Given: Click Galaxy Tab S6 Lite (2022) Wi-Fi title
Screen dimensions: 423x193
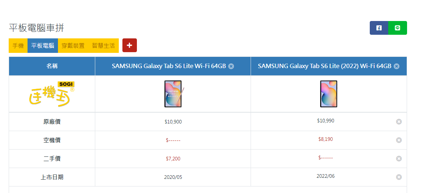Looking at the screenshot, I should coord(324,66).
